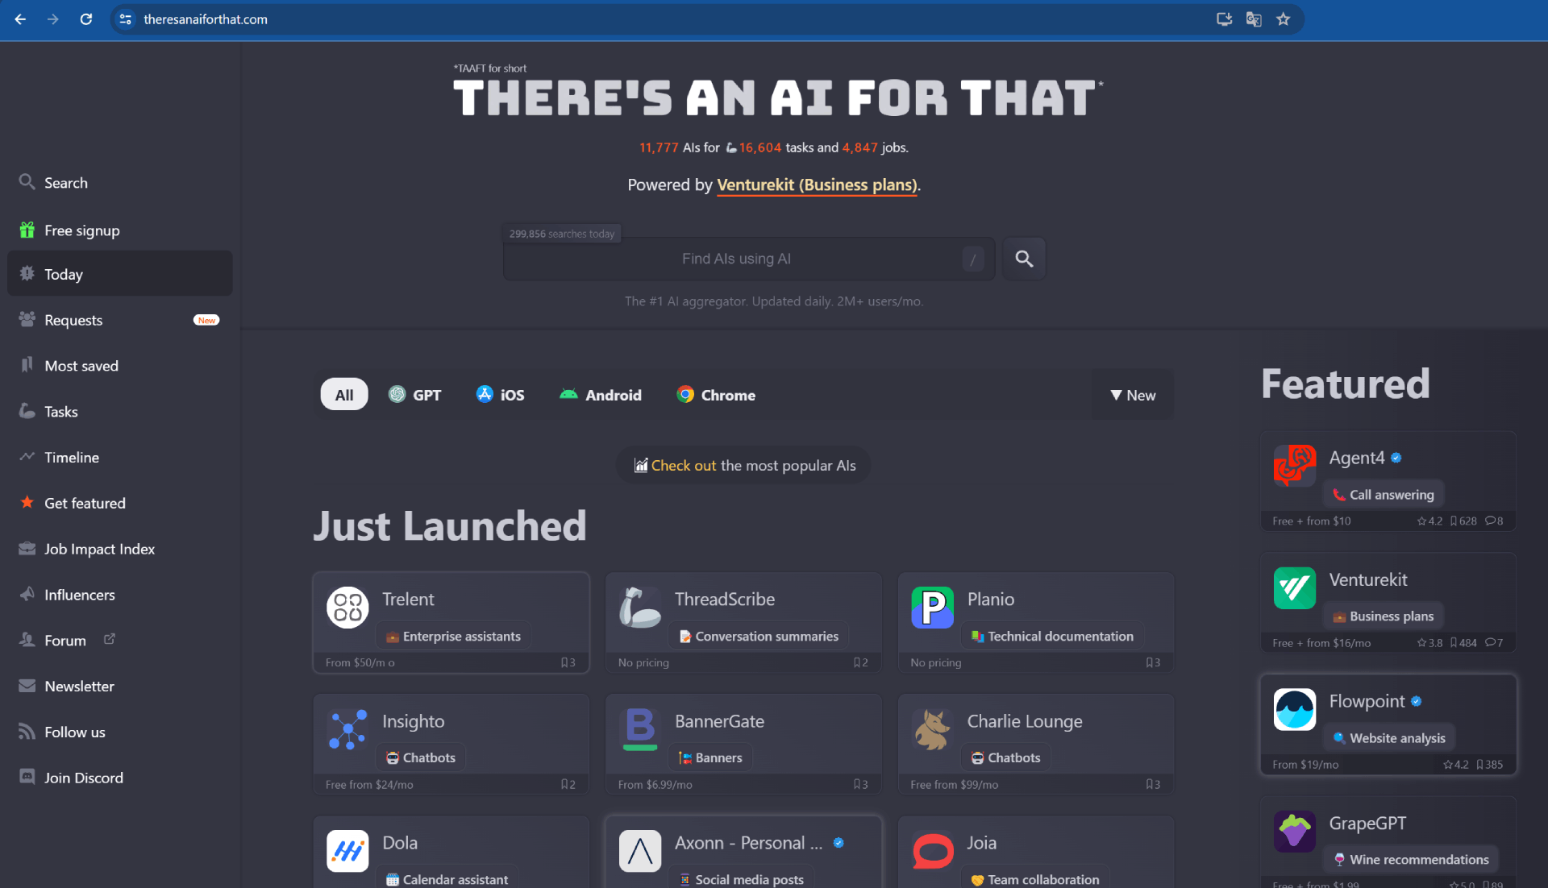
Task: Click the magnifying glass search button
Action: (1023, 259)
